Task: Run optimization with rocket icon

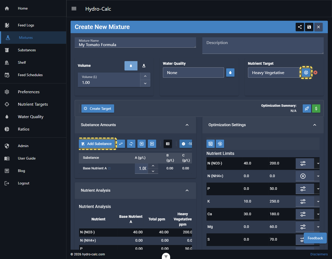Action: [307, 109]
